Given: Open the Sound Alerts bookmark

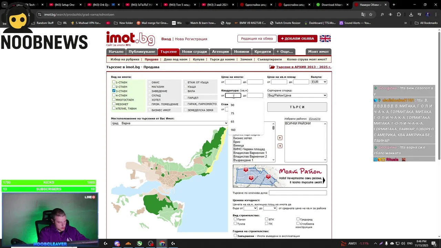Looking at the screenshot, I should pos(355,23).
